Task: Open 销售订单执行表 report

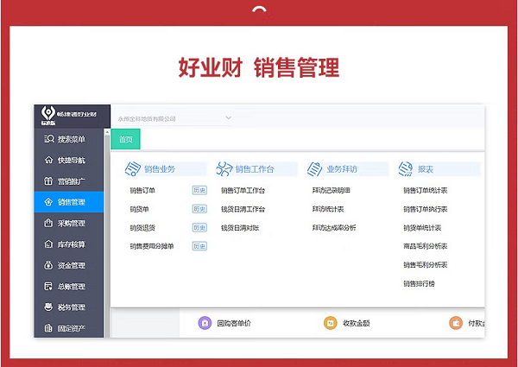Action: [425, 209]
